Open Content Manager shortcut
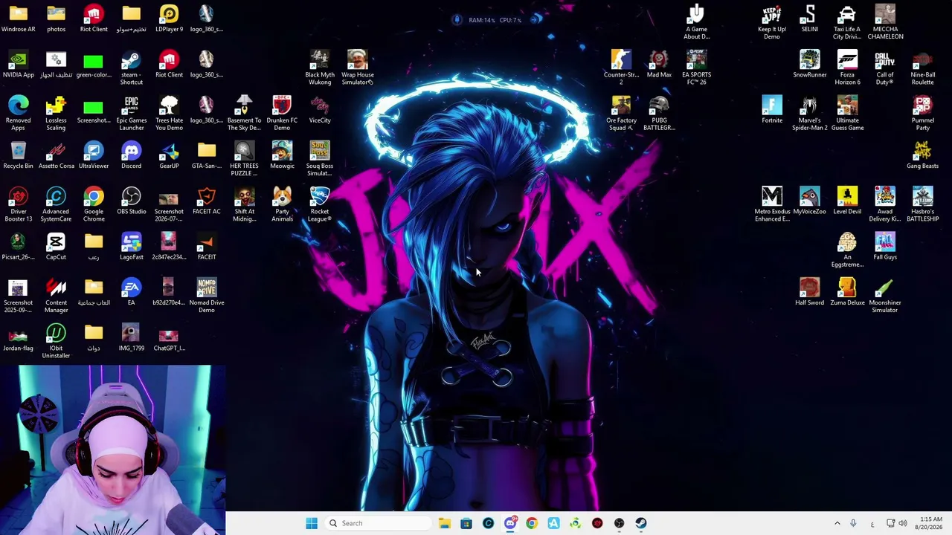Viewport: 952px width, 535px height. pyautogui.click(x=56, y=296)
